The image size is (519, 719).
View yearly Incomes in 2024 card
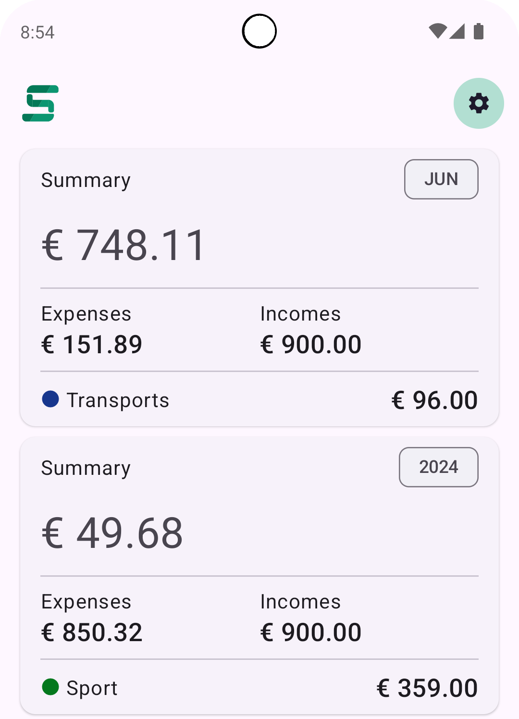tap(311, 632)
